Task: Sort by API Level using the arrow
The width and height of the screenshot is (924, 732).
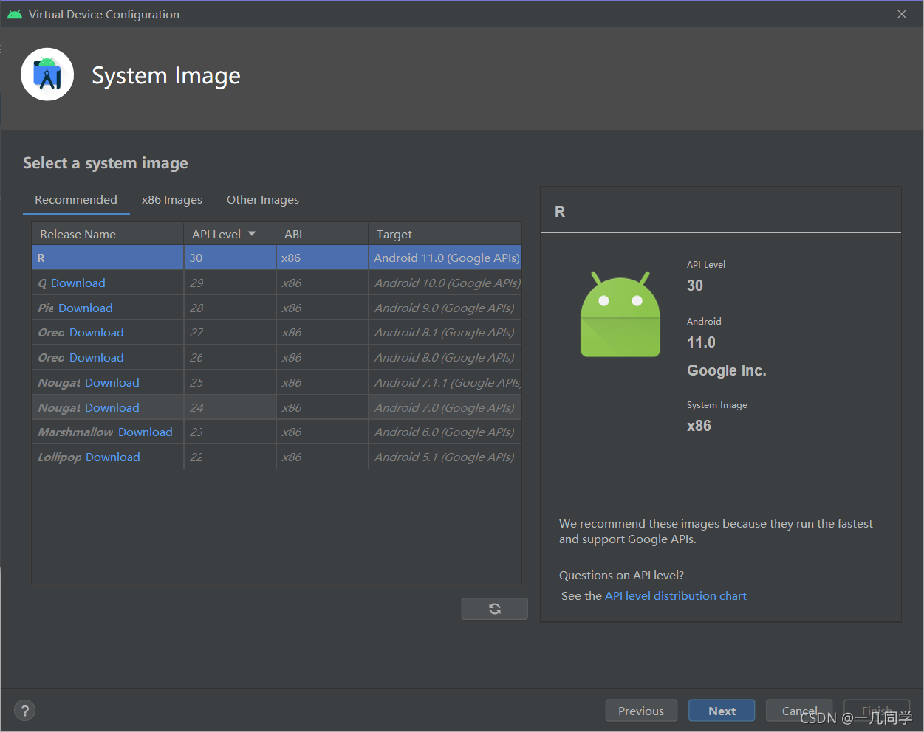Action: click(x=252, y=234)
